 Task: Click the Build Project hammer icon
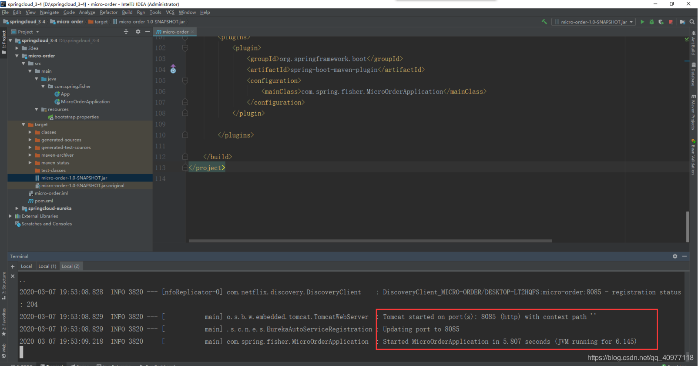[544, 22]
